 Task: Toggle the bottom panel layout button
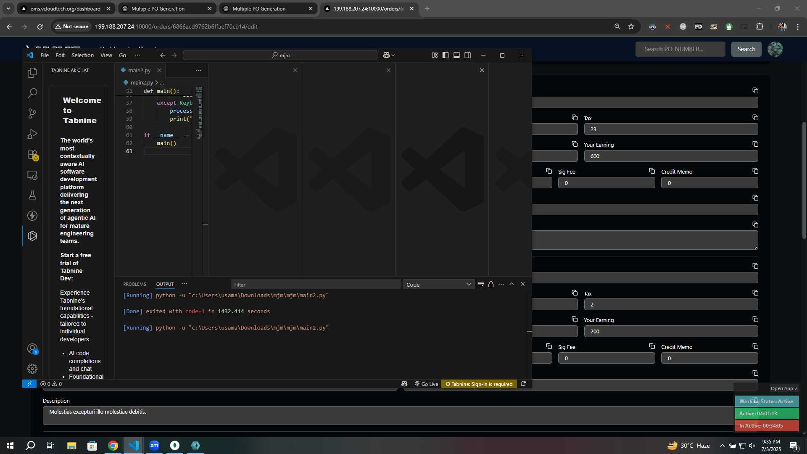click(x=456, y=55)
